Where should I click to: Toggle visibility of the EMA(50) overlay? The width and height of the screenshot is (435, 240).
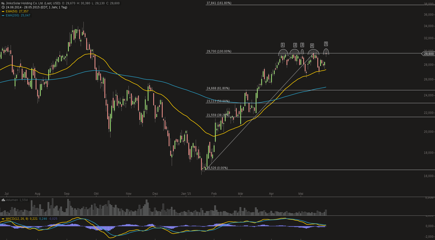tap(11, 11)
